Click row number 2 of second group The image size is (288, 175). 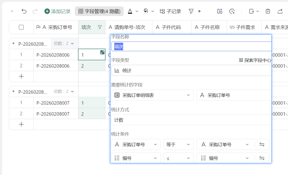coord(21,114)
